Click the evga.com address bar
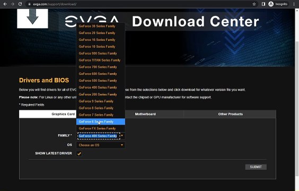The image size is (299, 191). click(141, 4)
